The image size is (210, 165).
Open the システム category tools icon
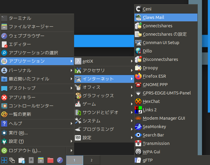pyautogui.click(x=78, y=121)
